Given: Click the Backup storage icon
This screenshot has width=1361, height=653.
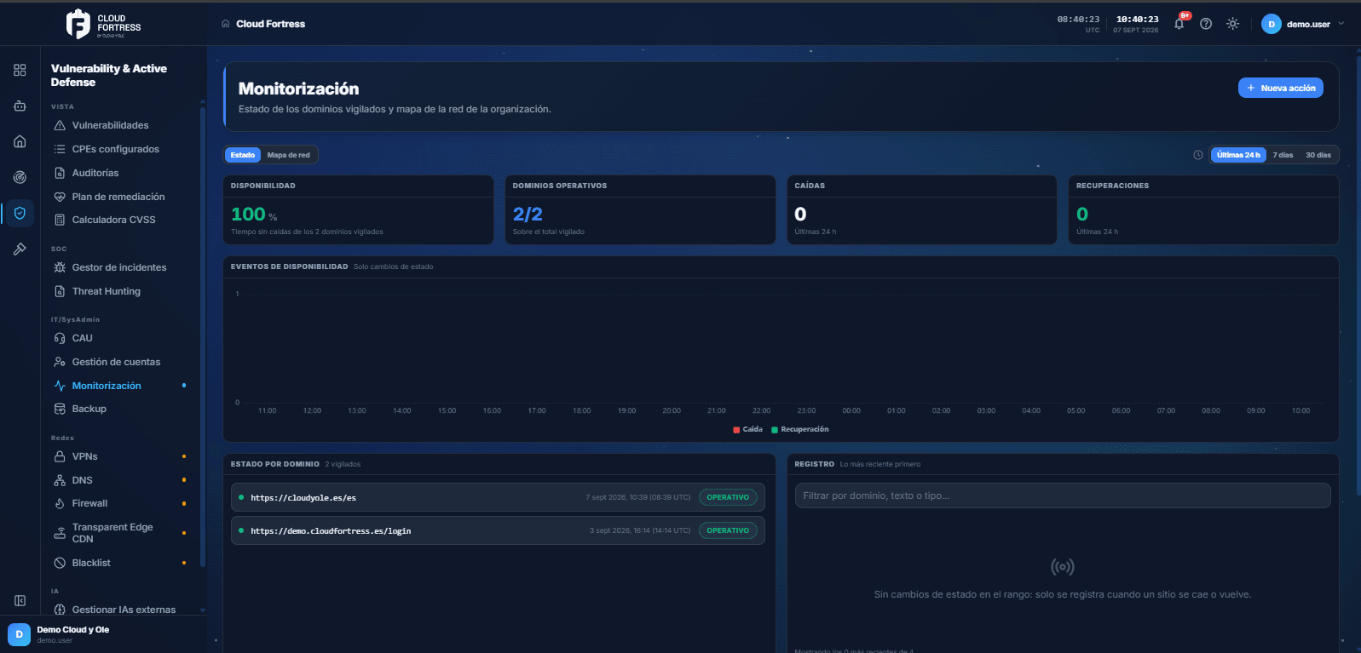Looking at the screenshot, I should (x=60, y=409).
